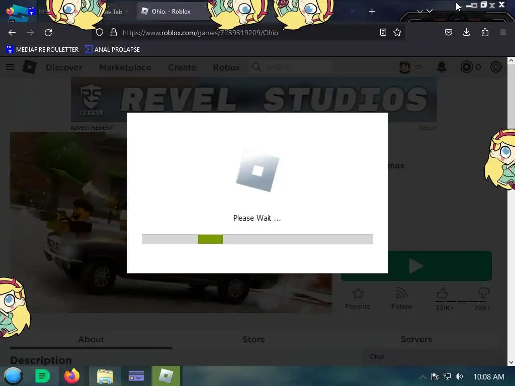Open tracking protection shield icon

100,33
